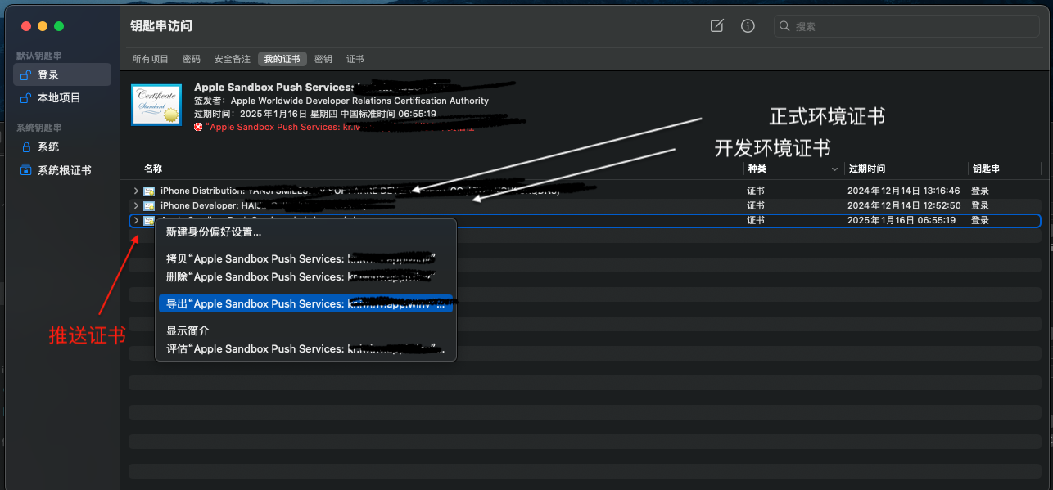This screenshot has width=1053, height=490.
Task: Sort the list by the 过期时间 column header
Action: [867, 169]
